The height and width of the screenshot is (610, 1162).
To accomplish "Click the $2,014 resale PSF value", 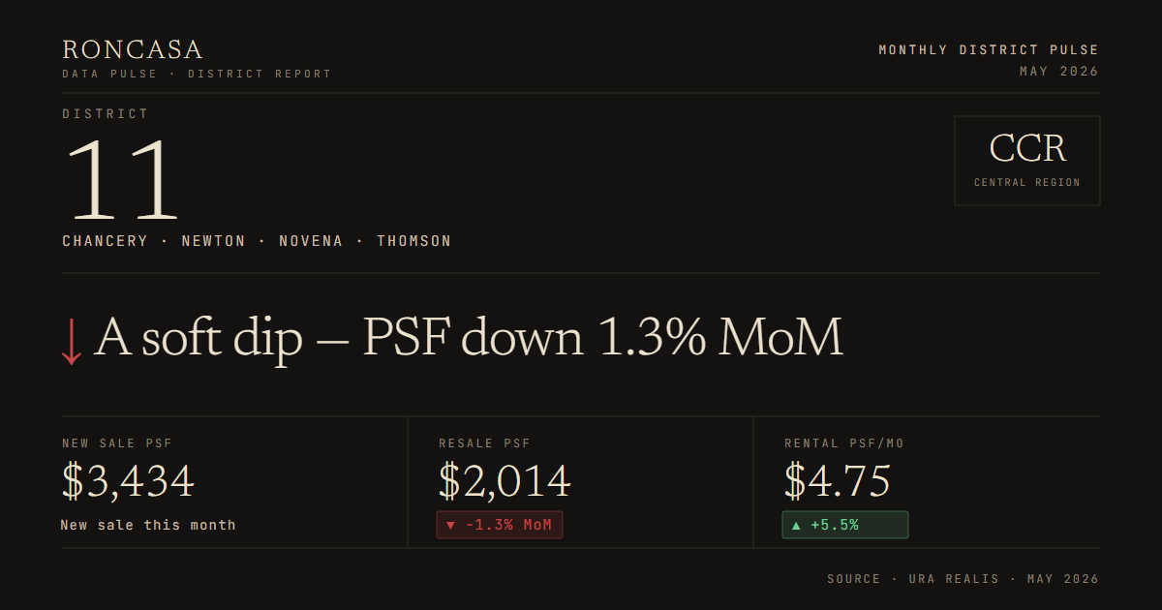I will coord(505,481).
